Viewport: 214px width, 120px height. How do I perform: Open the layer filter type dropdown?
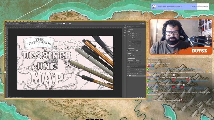[131, 69]
